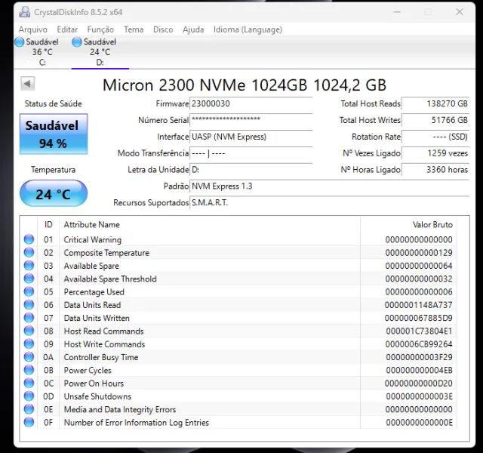
Task: Click the Interface field UASP (NVM Express)
Action: pyautogui.click(x=251, y=137)
